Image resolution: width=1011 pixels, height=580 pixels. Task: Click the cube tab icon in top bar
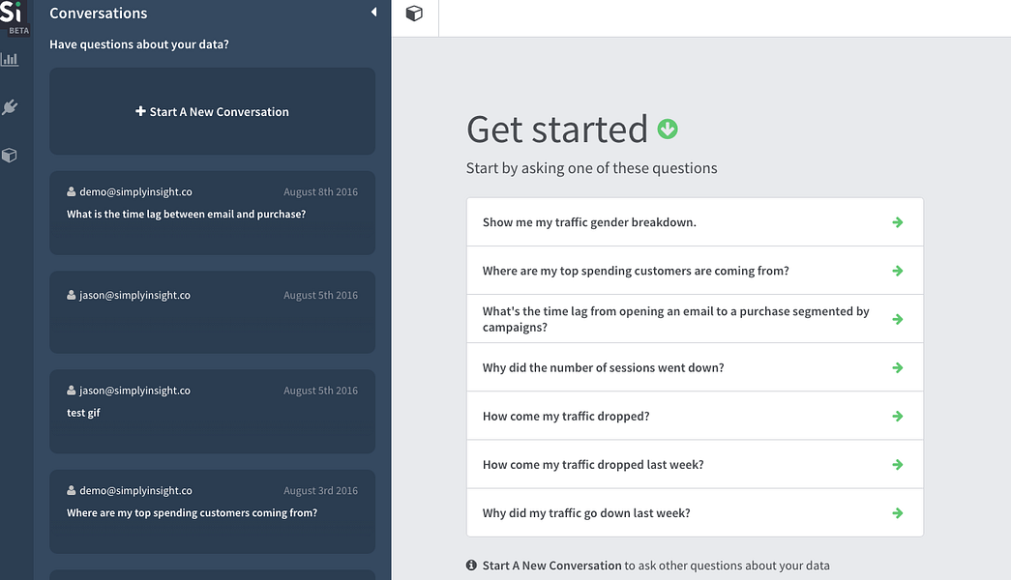click(415, 14)
